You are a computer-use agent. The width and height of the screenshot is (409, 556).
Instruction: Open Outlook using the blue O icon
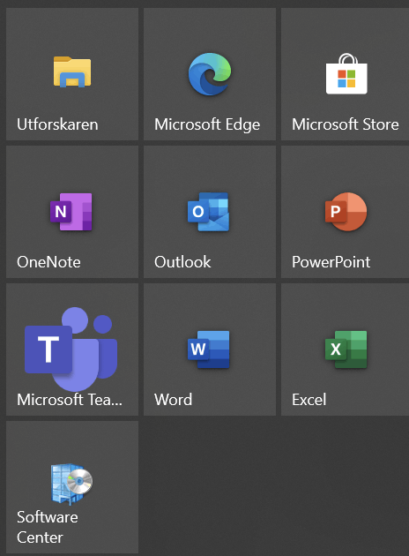[209, 212]
